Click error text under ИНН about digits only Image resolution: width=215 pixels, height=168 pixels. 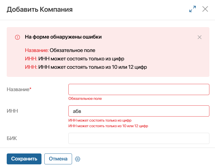point(100,120)
